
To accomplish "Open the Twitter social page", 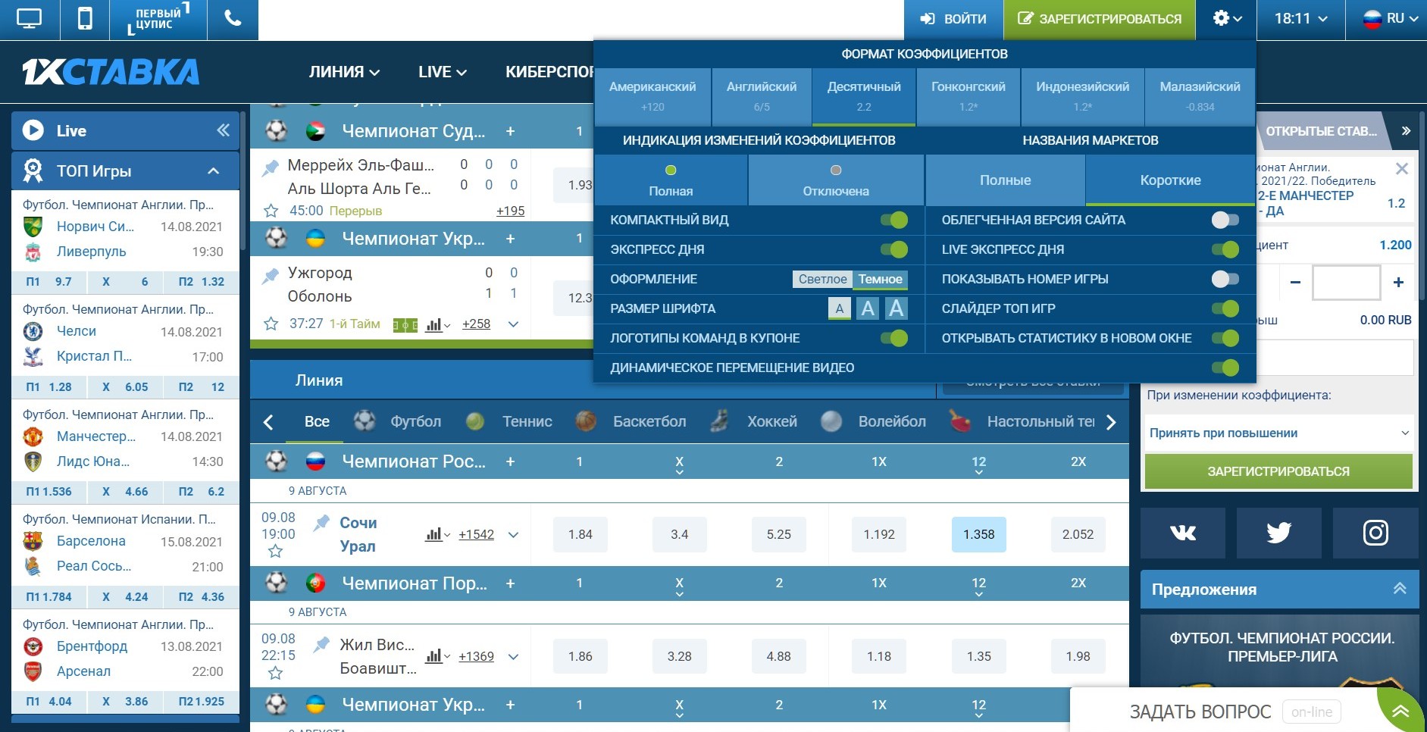I will click(x=1279, y=533).
